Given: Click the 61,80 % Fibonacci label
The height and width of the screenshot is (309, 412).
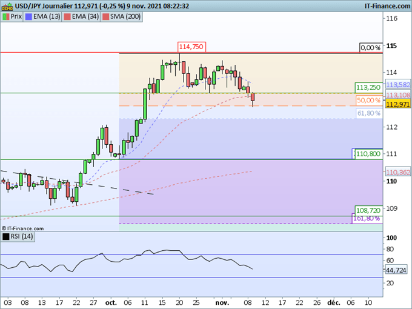Looking at the screenshot, I should pos(368,113).
